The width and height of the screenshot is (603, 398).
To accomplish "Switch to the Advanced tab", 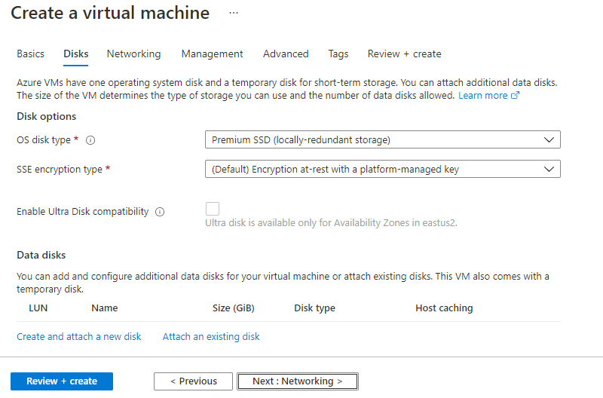I will tap(286, 54).
